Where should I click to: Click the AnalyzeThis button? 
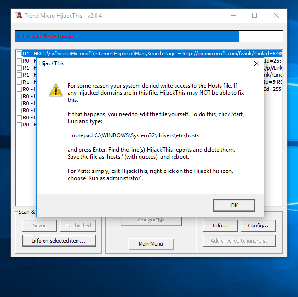click(151, 221)
